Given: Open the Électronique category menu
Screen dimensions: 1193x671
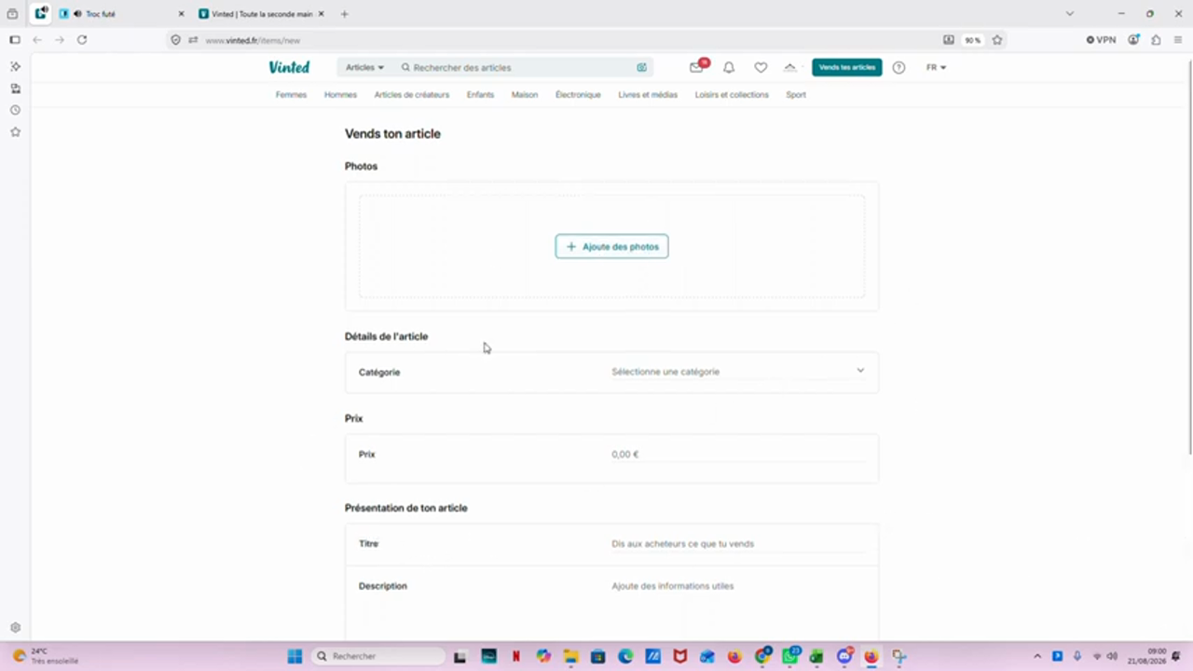Looking at the screenshot, I should point(578,94).
